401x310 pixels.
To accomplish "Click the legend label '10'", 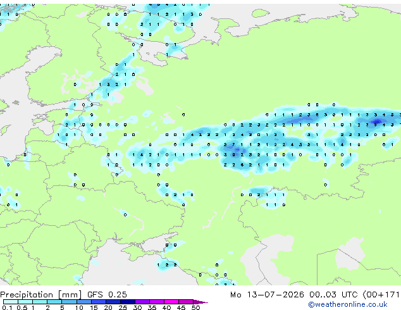I will [79, 307].
